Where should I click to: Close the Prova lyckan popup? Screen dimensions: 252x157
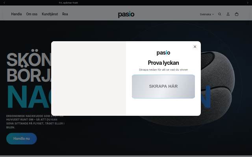click(x=195, y=47)
